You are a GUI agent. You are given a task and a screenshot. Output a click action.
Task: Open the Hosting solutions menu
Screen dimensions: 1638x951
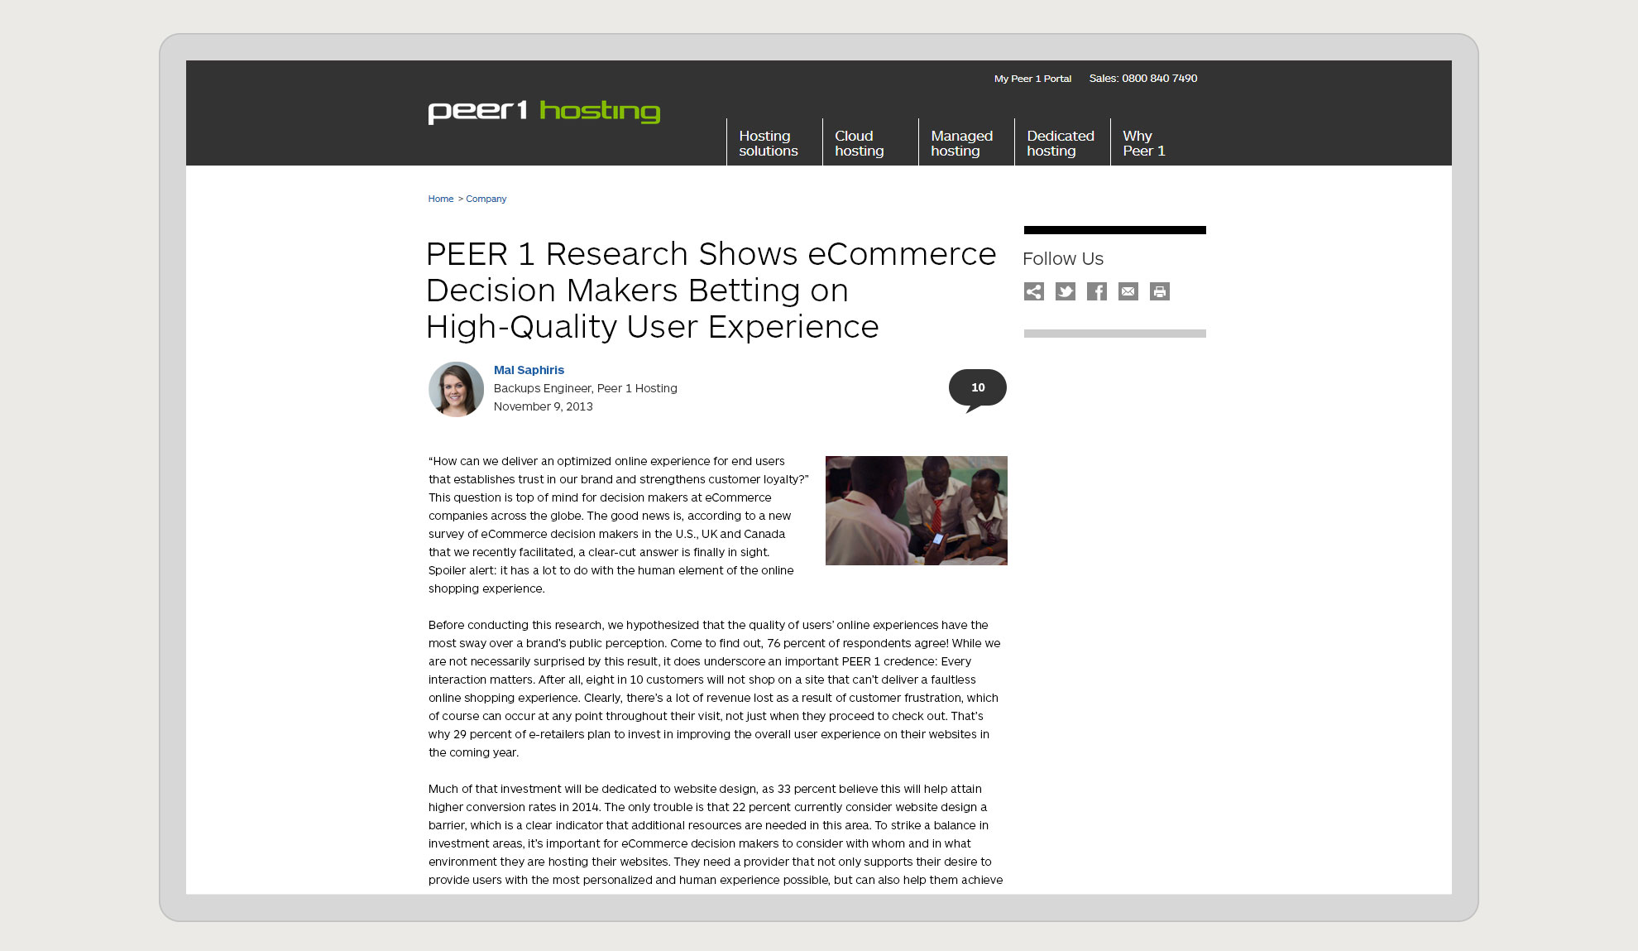tap(768, 143)
